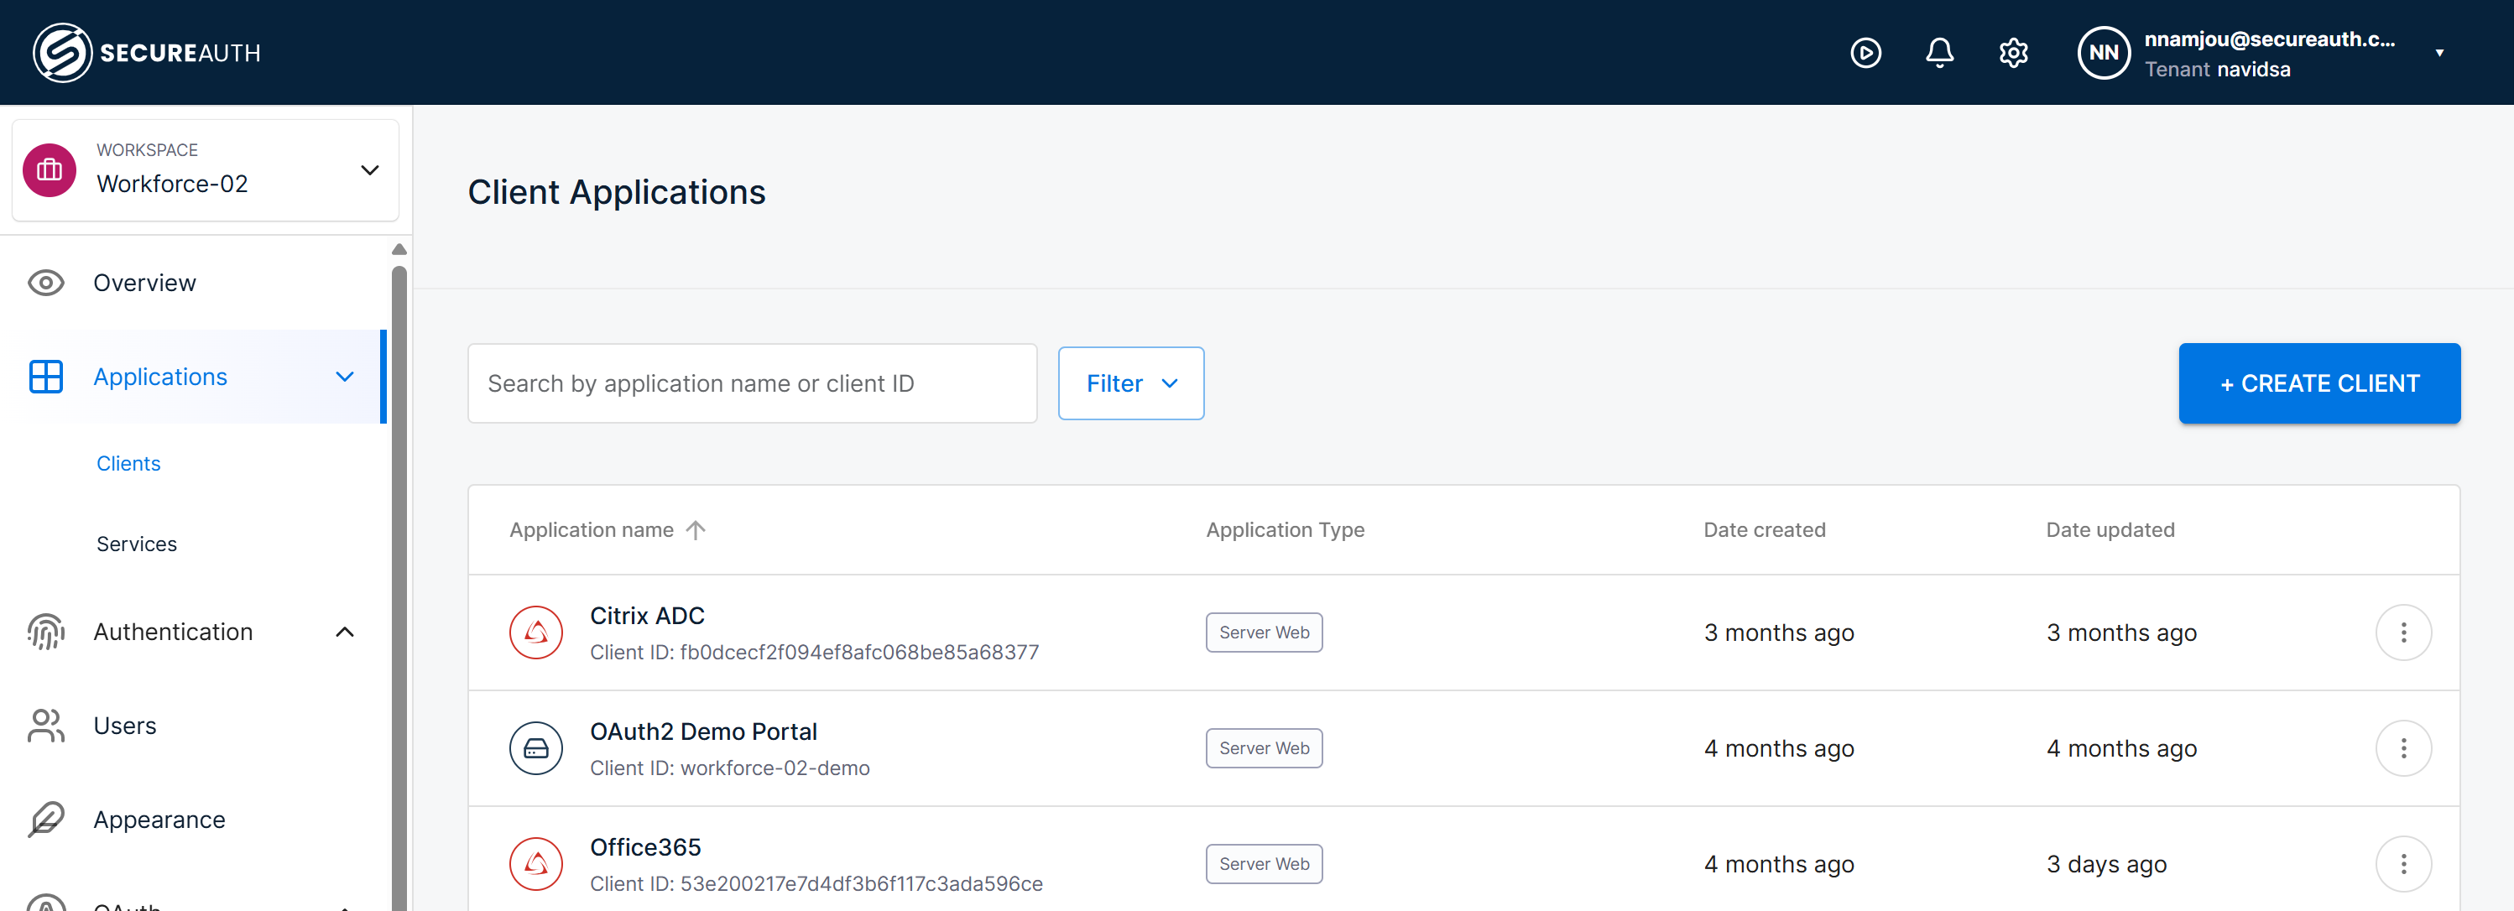Screen dimensions: 2514x911
Task: Click Office365 date updated "3 days ago"
Action: (x=2106, y=864)
